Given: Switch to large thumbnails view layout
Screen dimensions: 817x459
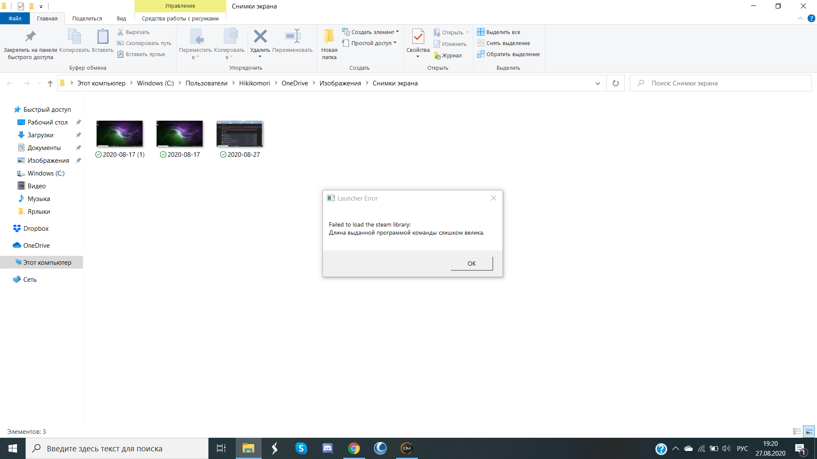Looking at the screenshot, I should 809,431.
